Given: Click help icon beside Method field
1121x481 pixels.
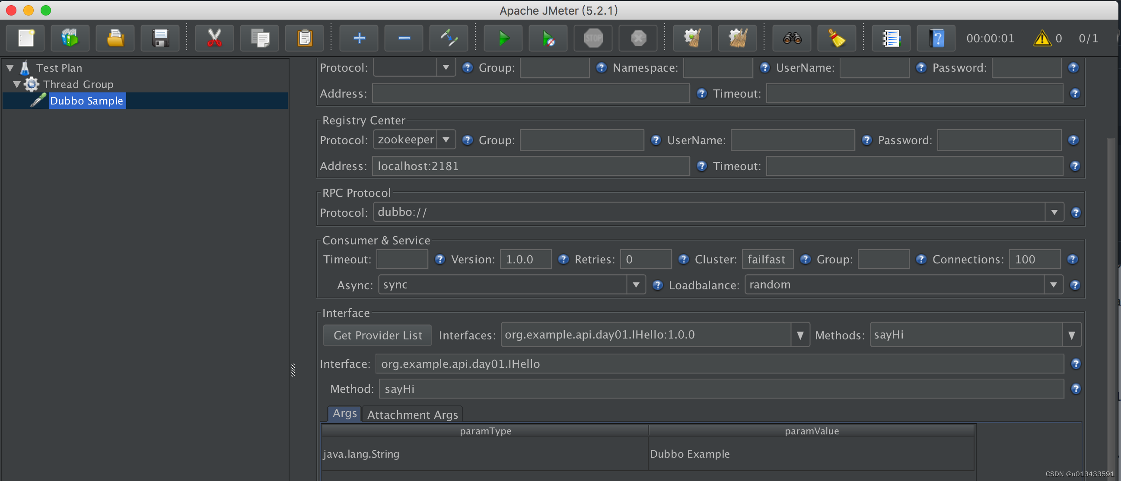Looking at the screenshot, I should tap(1076, 389).
